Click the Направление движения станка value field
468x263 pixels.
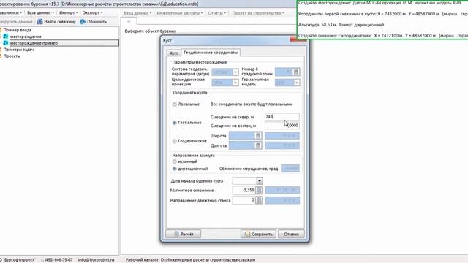coord(244,200)
